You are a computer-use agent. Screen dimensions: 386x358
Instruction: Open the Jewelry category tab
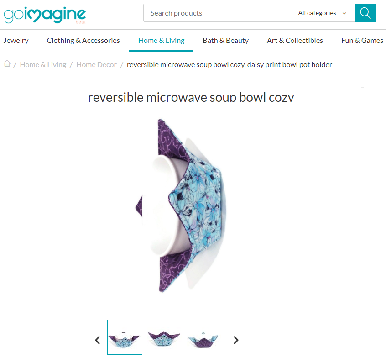16,40
